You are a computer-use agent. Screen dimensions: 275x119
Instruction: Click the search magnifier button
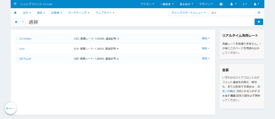(x=259, y=13)
